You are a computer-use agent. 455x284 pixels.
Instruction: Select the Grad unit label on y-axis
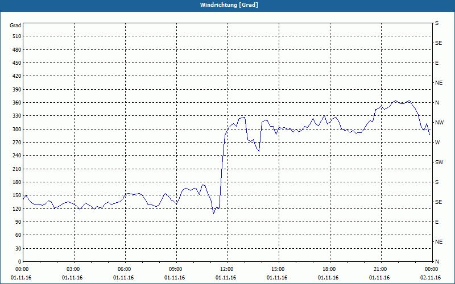(15, 26)
